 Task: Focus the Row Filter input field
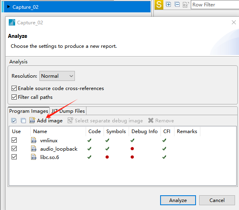[215, 5]
